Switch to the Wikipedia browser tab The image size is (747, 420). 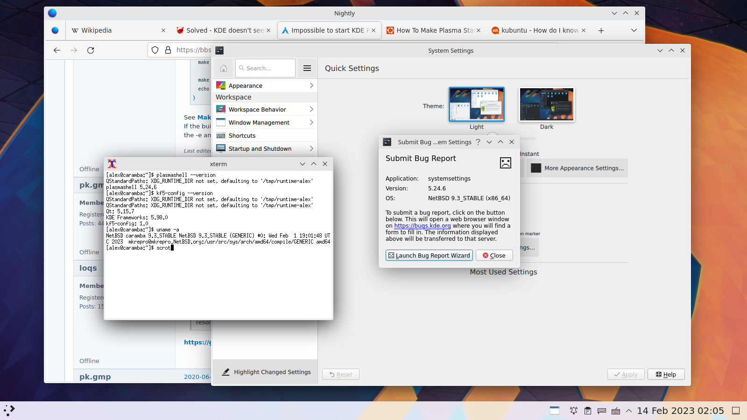pos(118,30)
